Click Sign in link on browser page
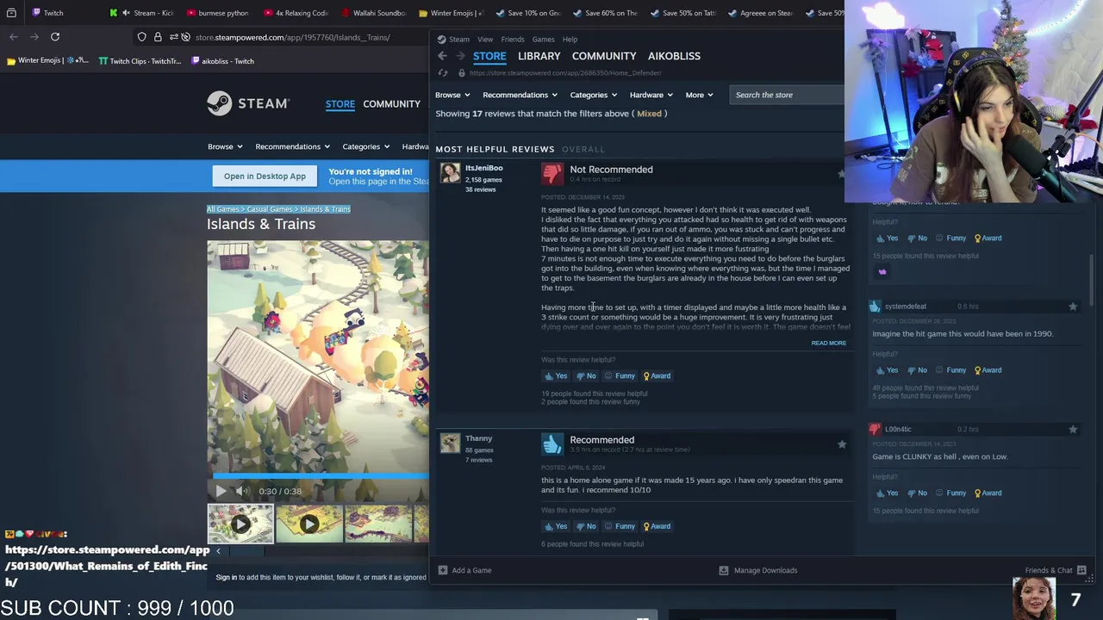 226,577
